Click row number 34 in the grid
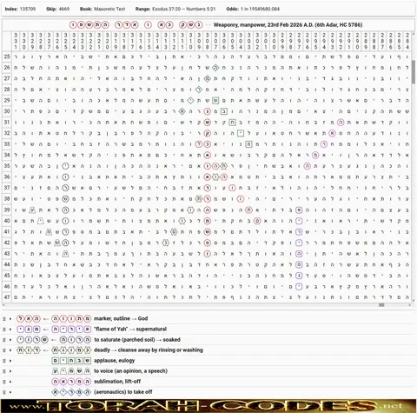417x413 pixels. pyautogui.click(x=7, y=155)
